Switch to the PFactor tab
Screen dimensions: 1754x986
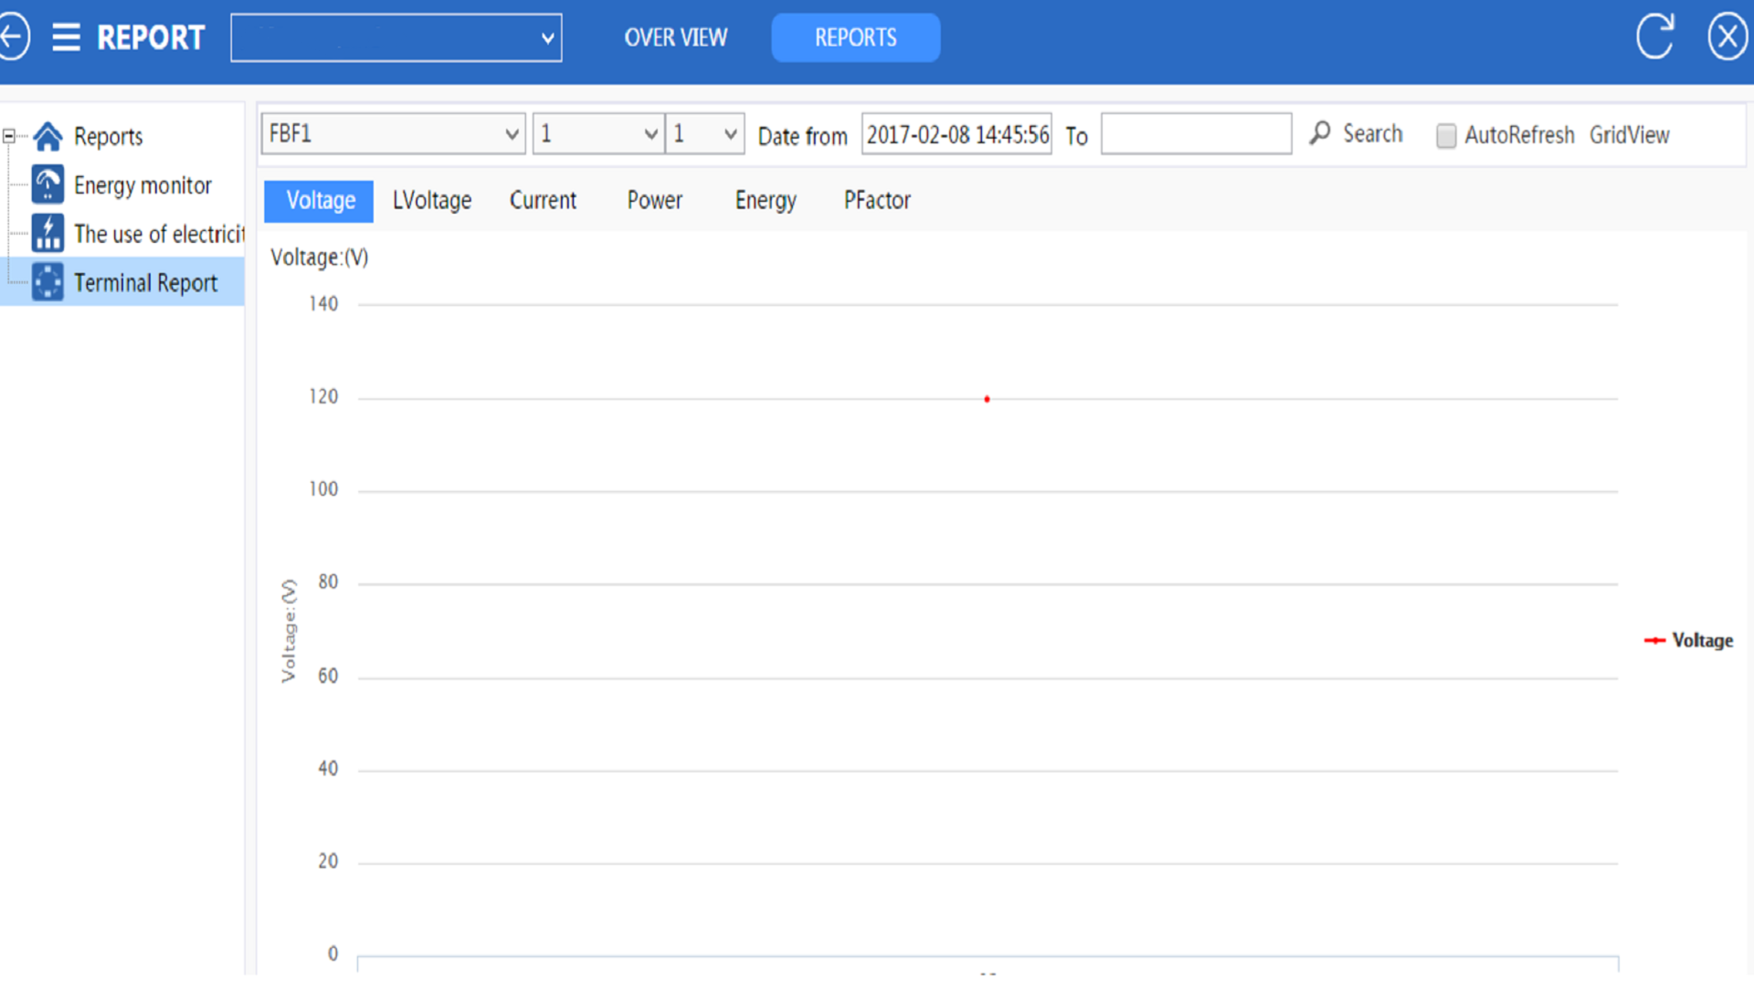click(877, 201)
